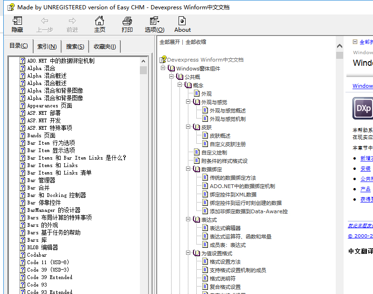Click page icon beside 格式说明符

205,278
